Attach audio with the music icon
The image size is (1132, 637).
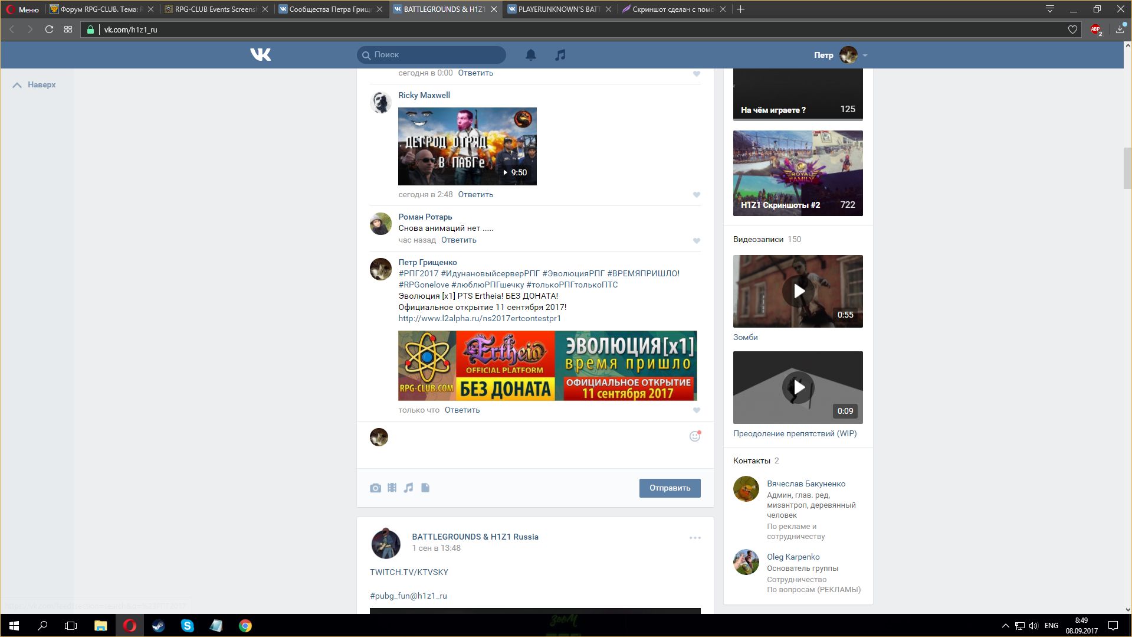408,488
